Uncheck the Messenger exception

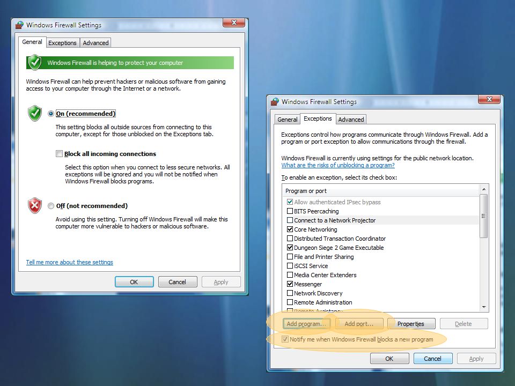click(x=290, y=284)
